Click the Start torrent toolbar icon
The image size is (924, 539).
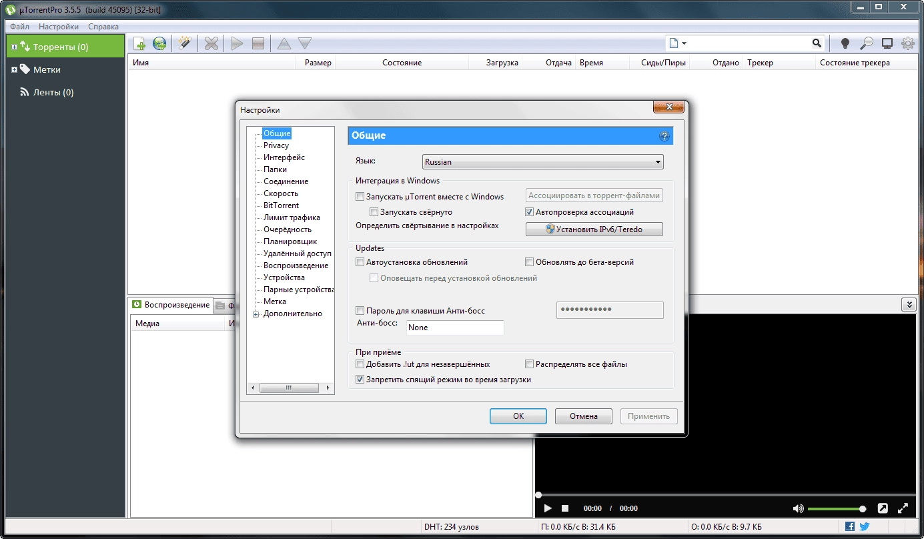point(237,44)
